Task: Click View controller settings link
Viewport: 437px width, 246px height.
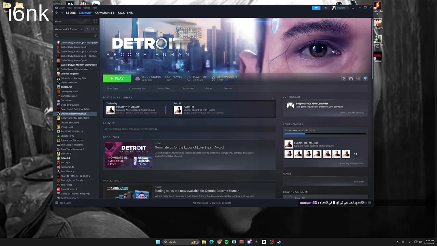Action: point(352,112)
